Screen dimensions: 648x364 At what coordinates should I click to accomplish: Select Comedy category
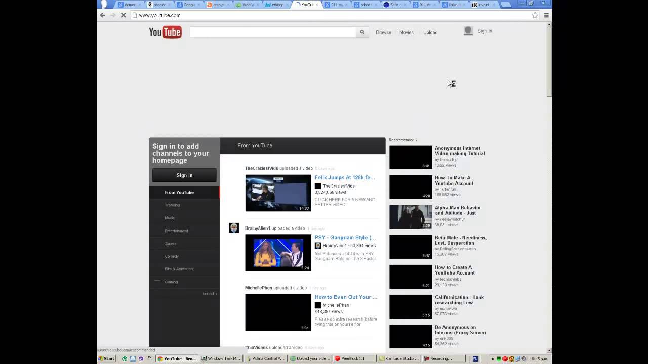[x=184, y=256]
